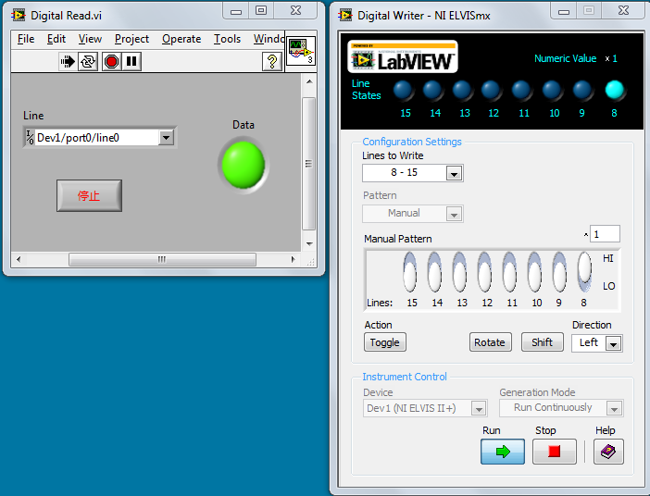This screenshot has width=650, height=496.
Task: Click the VI connector pane icon
Action: coord(301,51)
